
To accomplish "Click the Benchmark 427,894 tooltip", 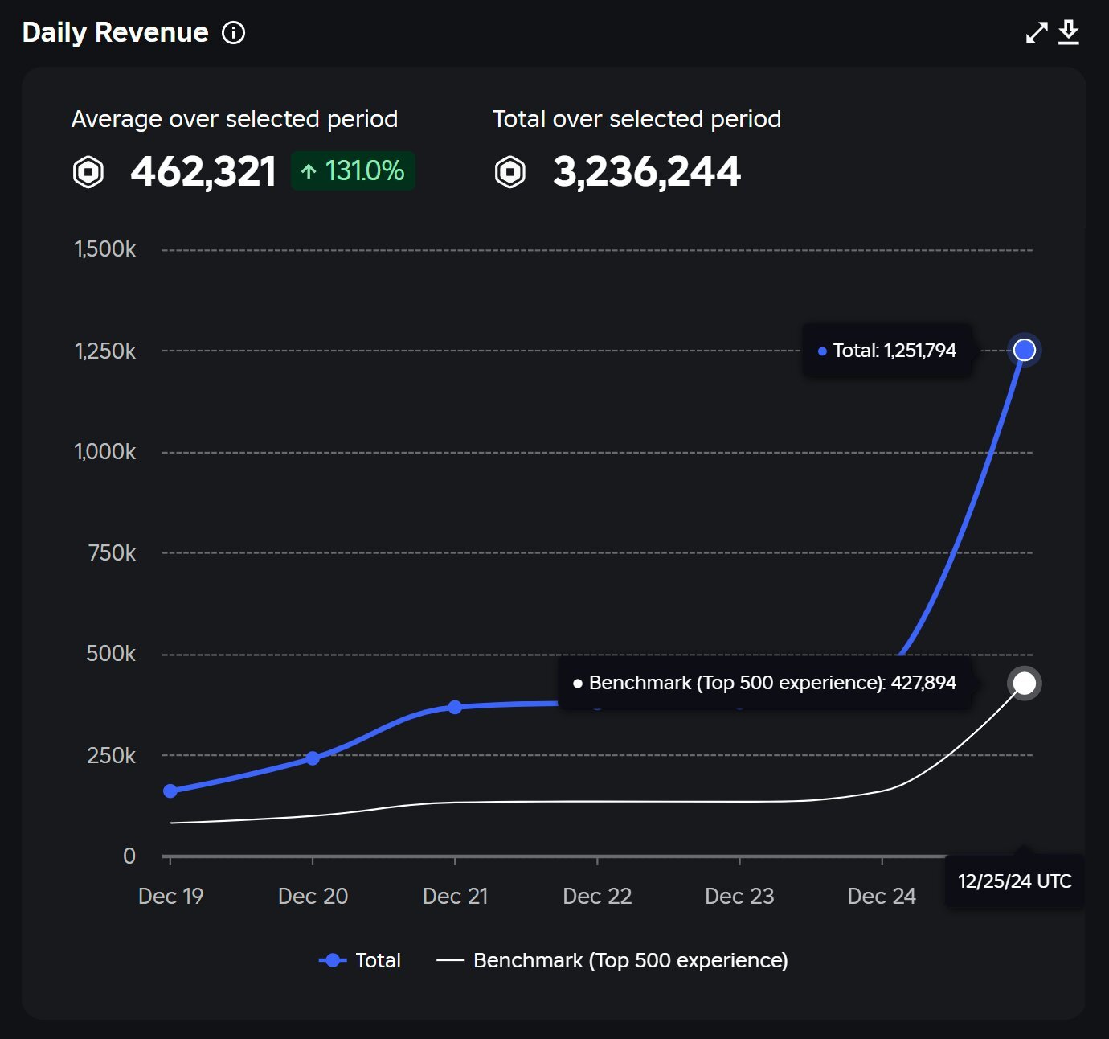I will click(765, 683).
